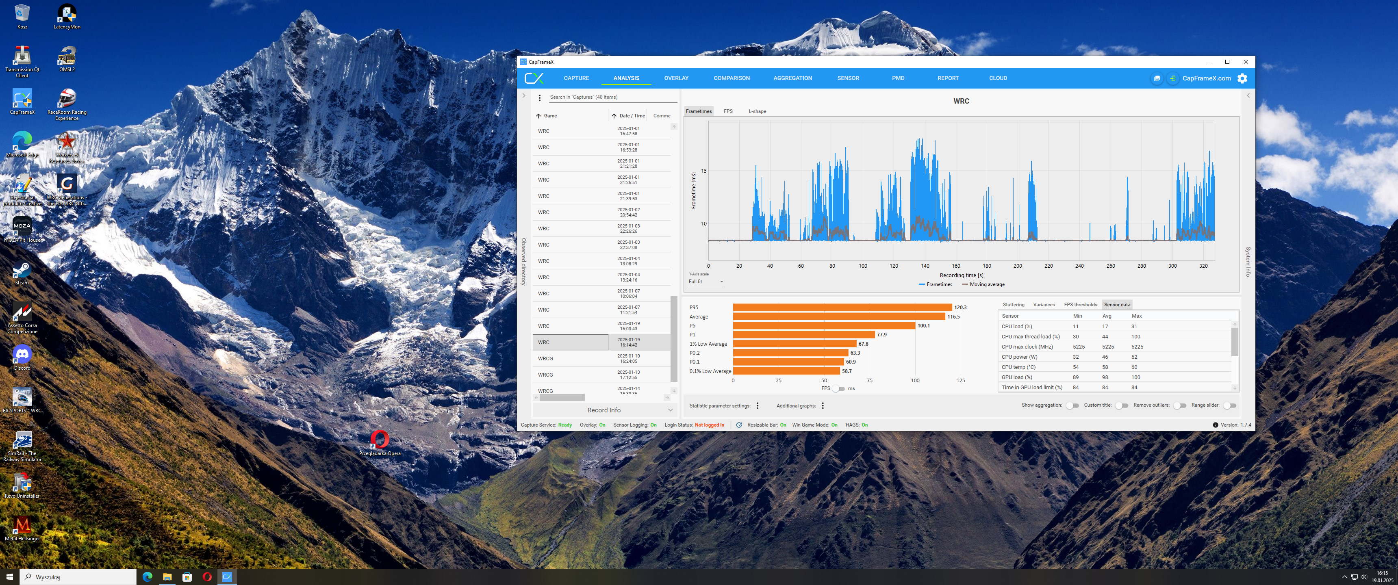Switch to the COMPARISON tab
Viewport: 1398px width, 585px height.
[731, 78]
